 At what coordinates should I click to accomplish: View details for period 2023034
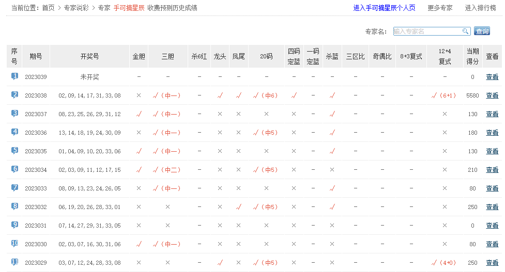[x=492, y=170]
